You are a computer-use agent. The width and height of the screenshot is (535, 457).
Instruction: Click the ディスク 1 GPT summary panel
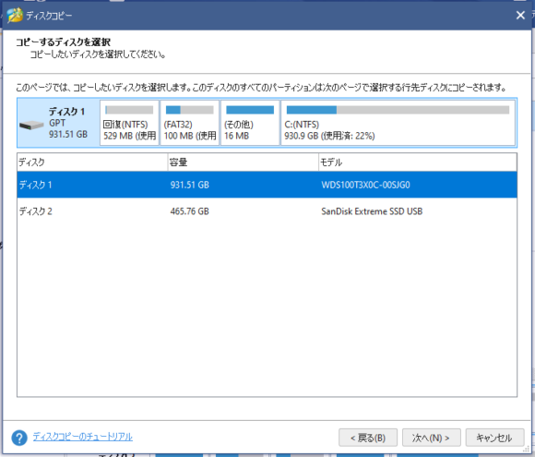[58, 123]
